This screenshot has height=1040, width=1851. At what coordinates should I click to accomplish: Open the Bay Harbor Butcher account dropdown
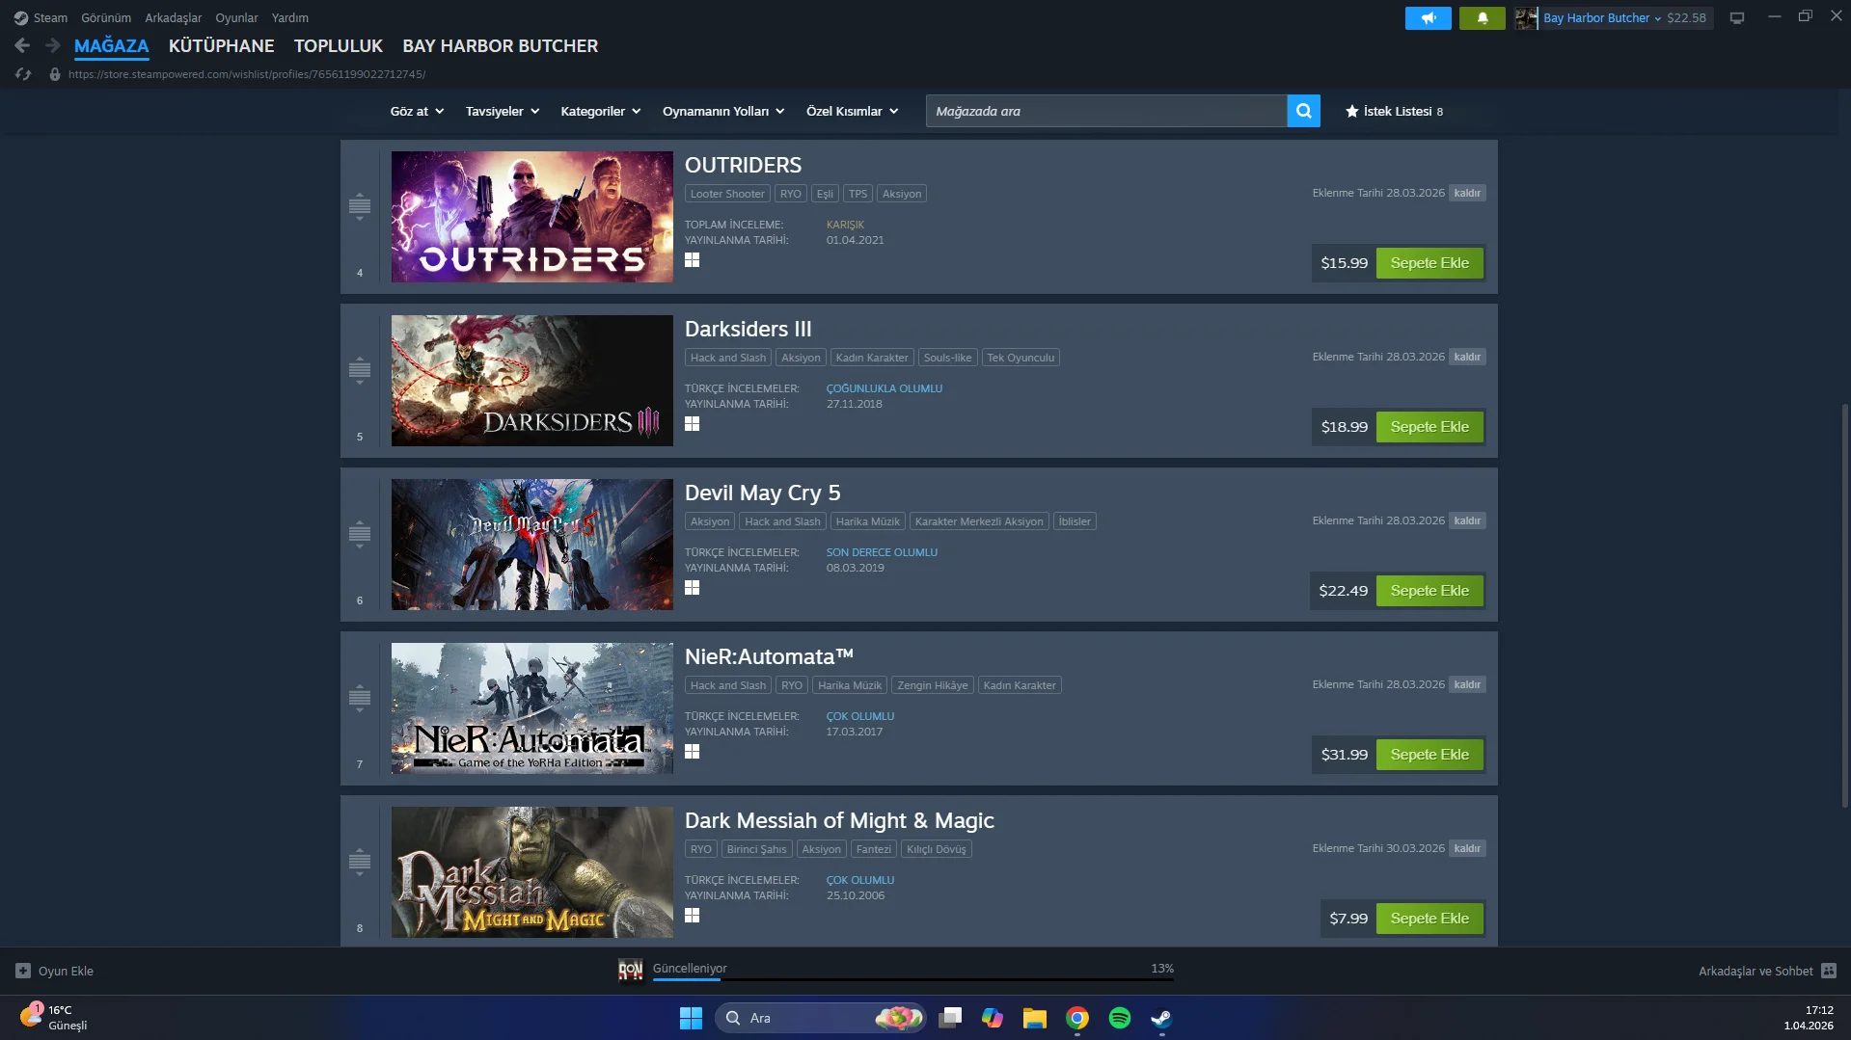click(x=1602, y=17)
